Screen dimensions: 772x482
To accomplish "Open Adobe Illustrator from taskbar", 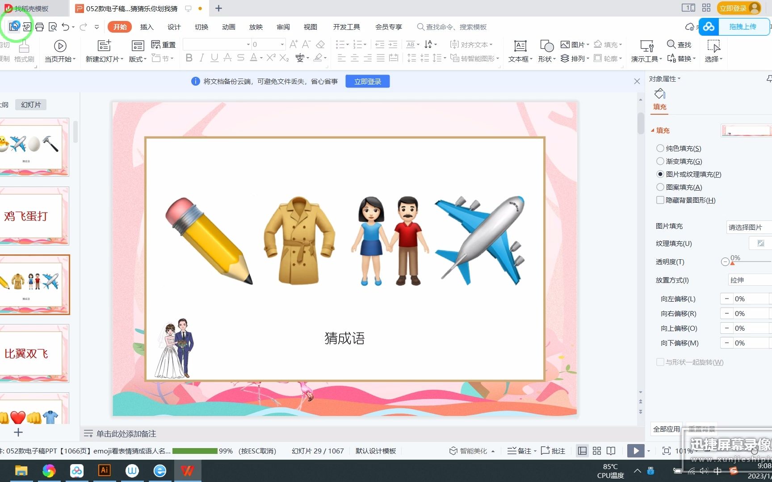I will (104, 470).
